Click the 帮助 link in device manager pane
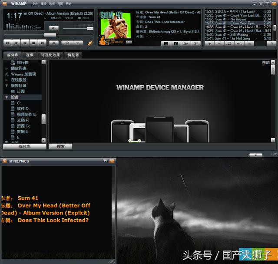This screenshot has height=264, width=278. coord(265,63)
